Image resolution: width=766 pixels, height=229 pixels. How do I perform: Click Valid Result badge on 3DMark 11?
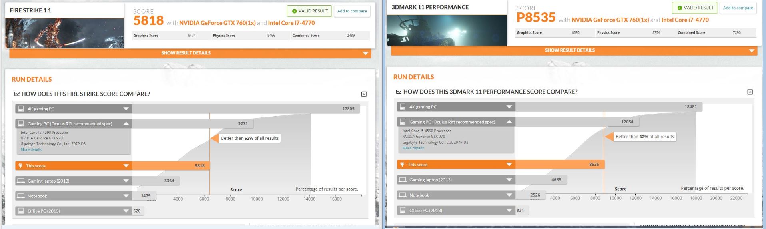[x=695, y=8]
